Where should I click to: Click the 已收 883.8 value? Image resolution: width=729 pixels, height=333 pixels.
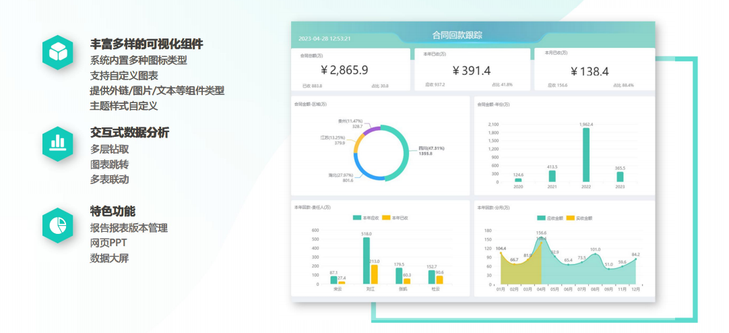tap(312, 86)
